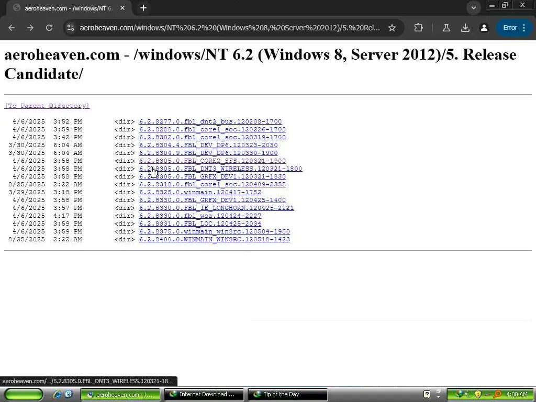This screenshot has width=536, height=402.
Task: Switch to Tip of the Day window
Action: [287, 395]
